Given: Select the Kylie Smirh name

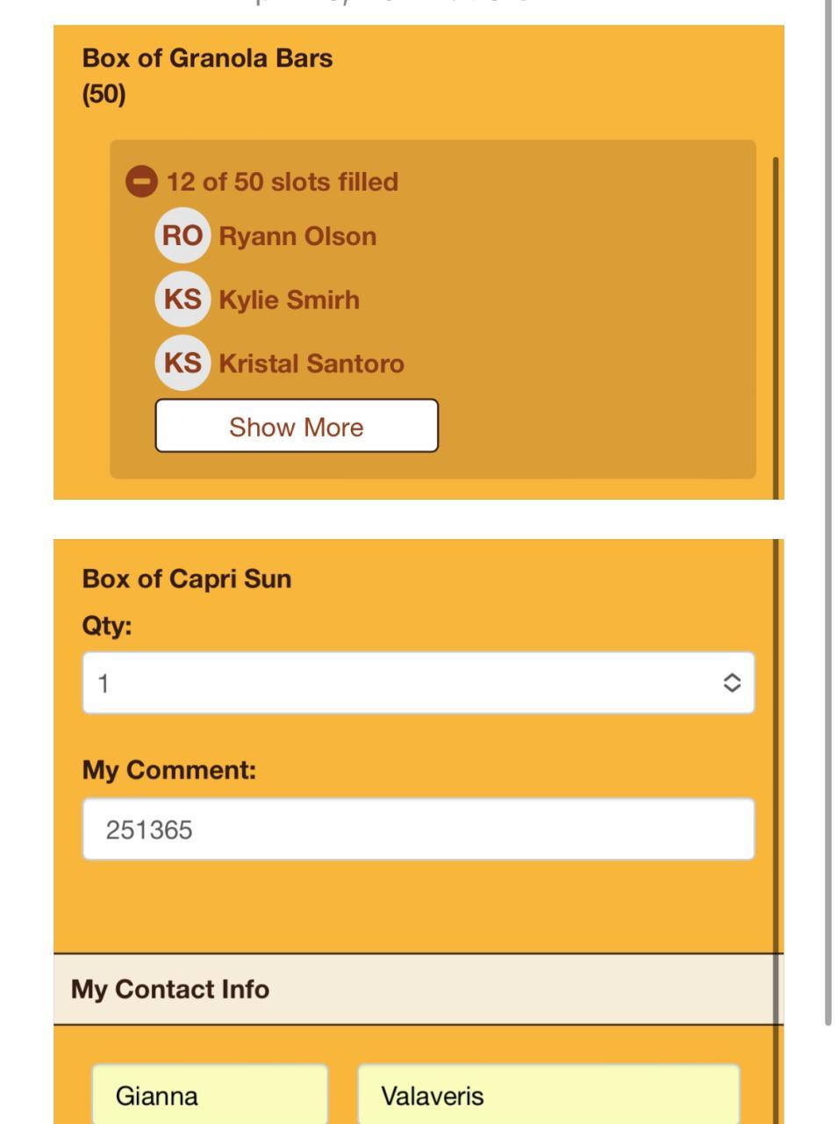Looking at the screenshot, I should [289, 299].
